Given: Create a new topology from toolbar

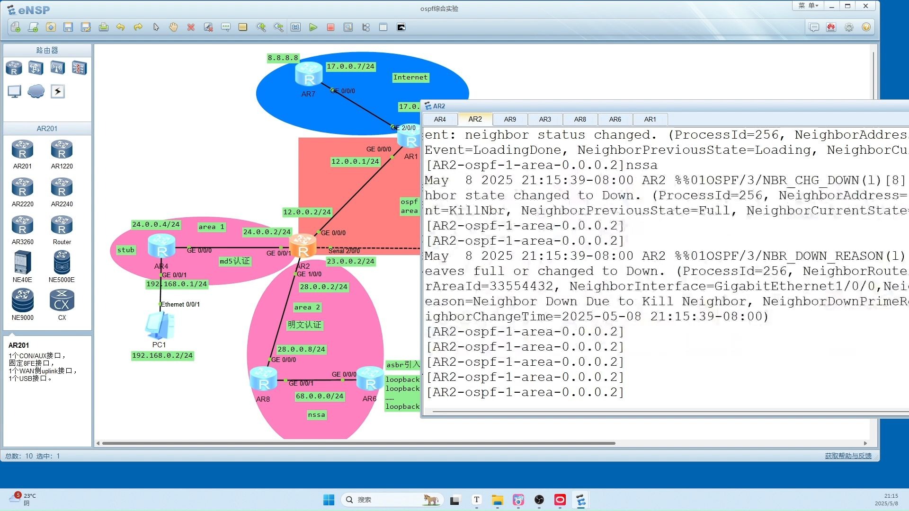Looking at the screenshot, I should coord(16,27).
